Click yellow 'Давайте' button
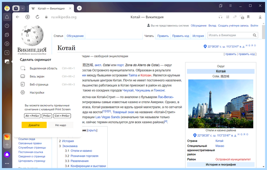 click(34, 125)
